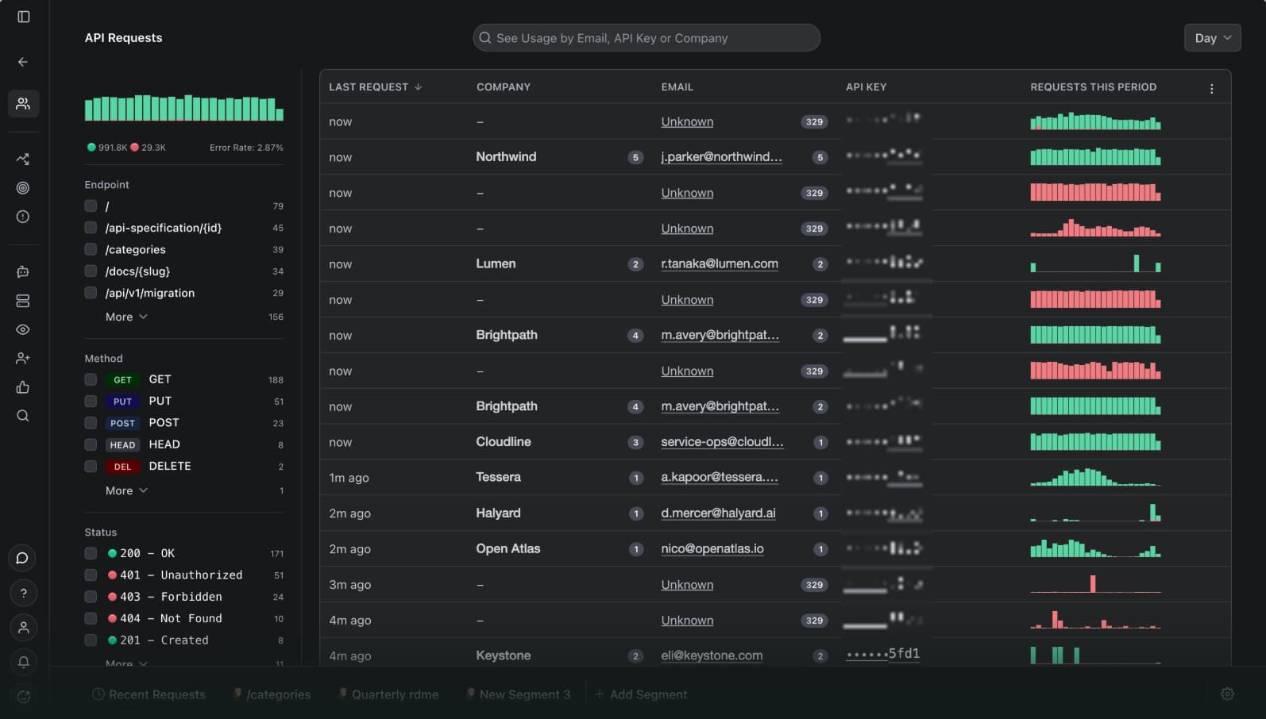Click the usage search input field

tap(647, 38)
